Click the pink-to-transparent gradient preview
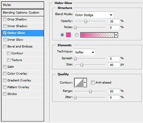 (98, 35)
